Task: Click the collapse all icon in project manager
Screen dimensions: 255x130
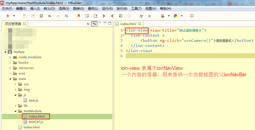Action: (x=88, y=24)
